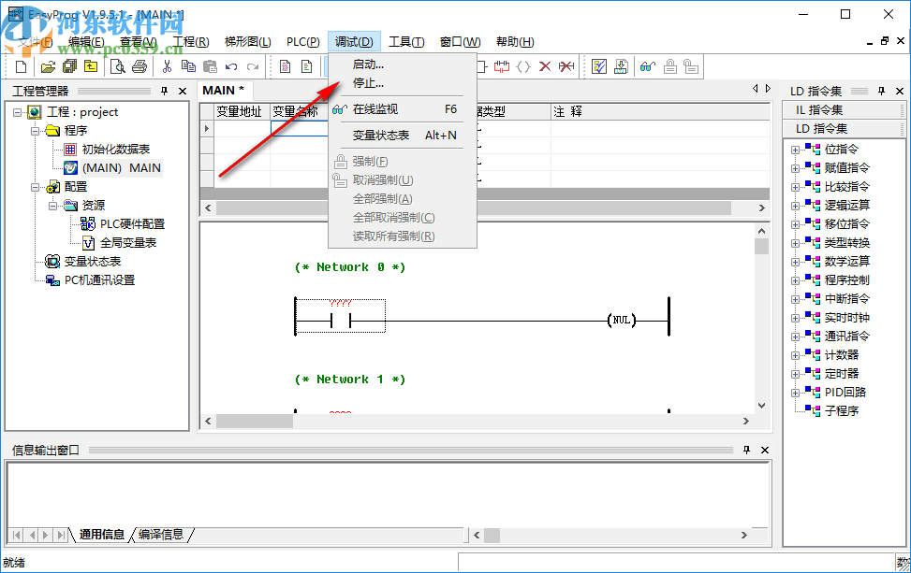Select 子程序 in the instruction tree
The height and width of the screenshot is (573, 911).
[x=842, y=411]
